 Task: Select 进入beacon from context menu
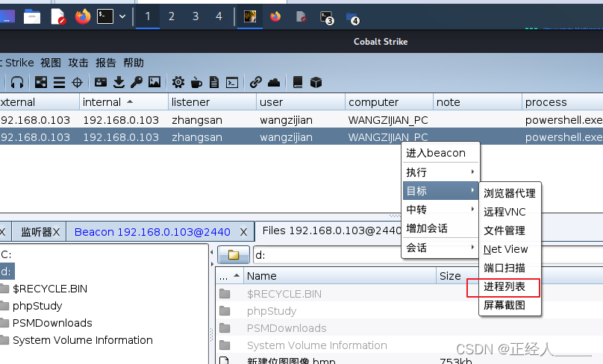440,153
